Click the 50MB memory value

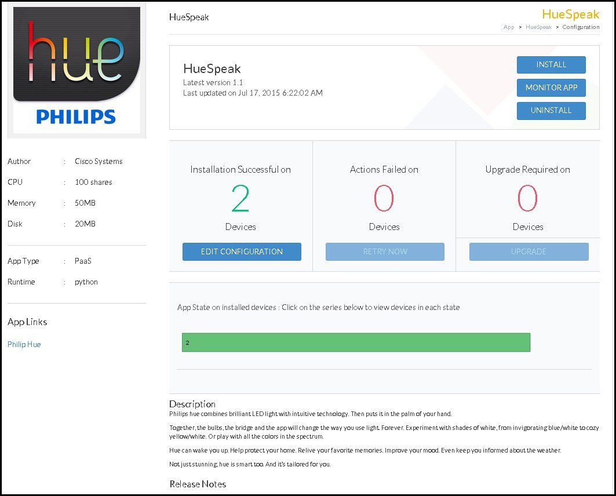coord(85,203)
